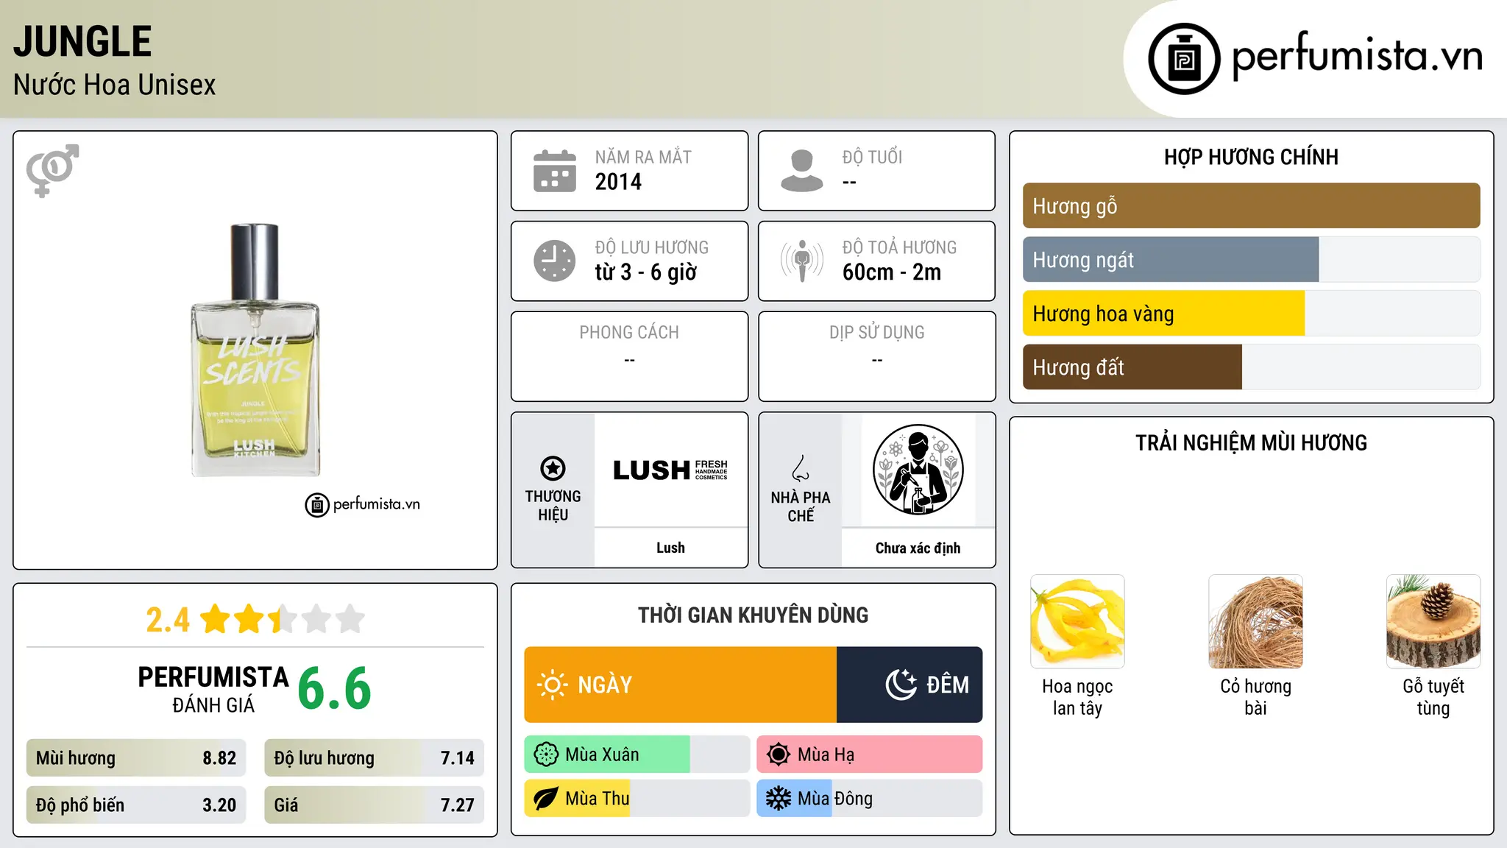Click the PERFUMISTA ĐÁNH GIÁ label
Screen dimensions: 1507x848
coord(213,689)
